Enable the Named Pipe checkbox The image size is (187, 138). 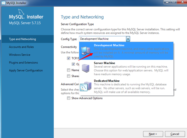pyautogui.click(x=68, y=70)
